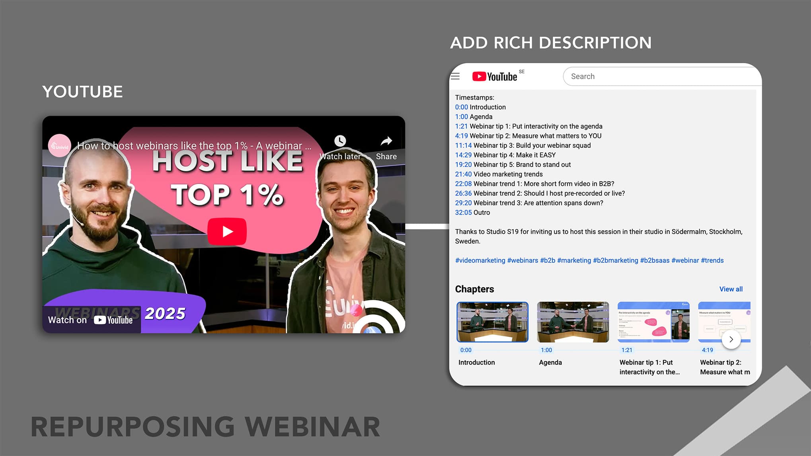Click the 32:05 Outro timestamp
This screenshot has width=811, height=456.
click(x=463, y=212)
